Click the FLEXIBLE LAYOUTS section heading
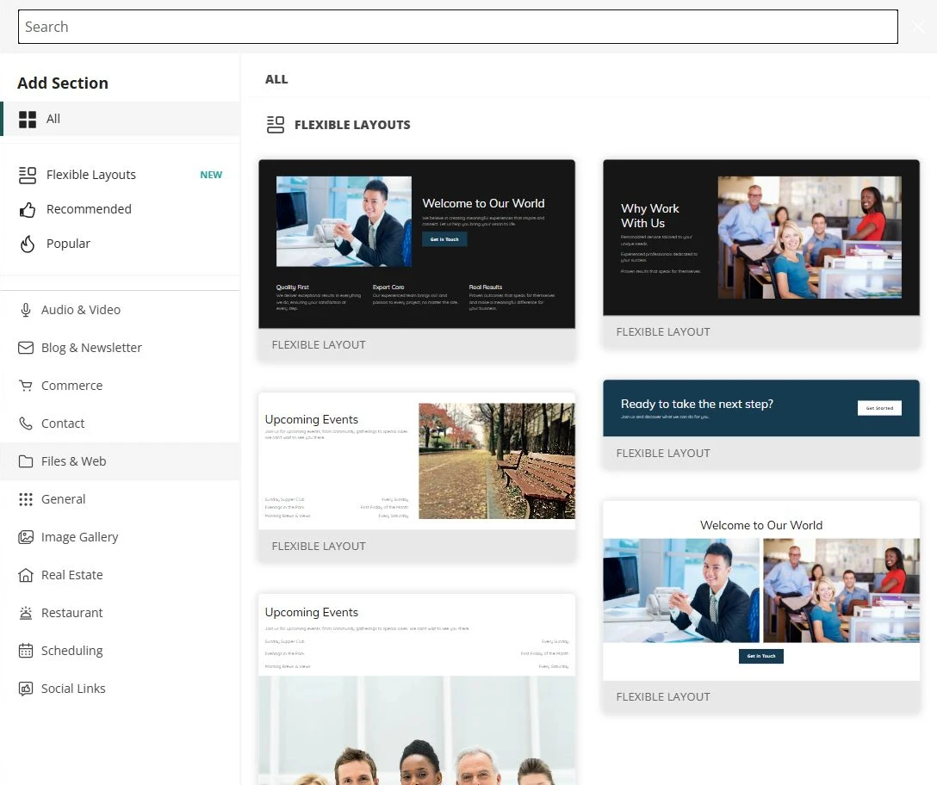937x785 pixels. tap(352, 125)
